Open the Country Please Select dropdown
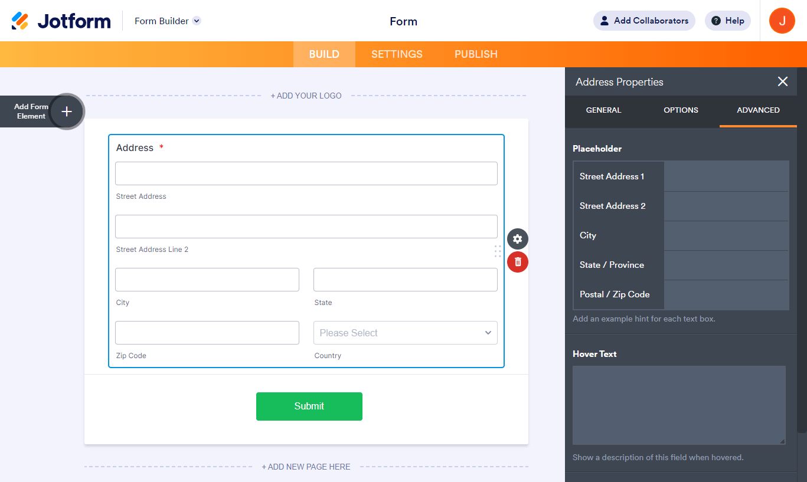Image resolution: width=807 pixels, height=482 pixels. click(406, 333)
